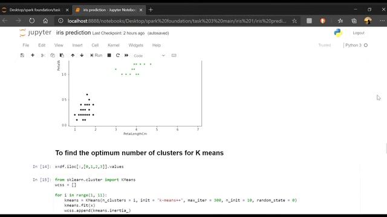Open the collections icon

coord(354,21)
